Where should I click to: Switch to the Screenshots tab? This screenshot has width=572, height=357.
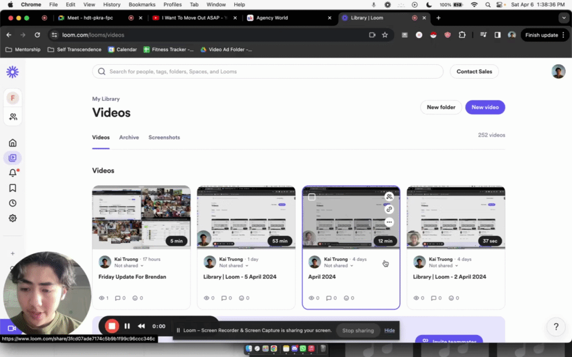[164, 137]
